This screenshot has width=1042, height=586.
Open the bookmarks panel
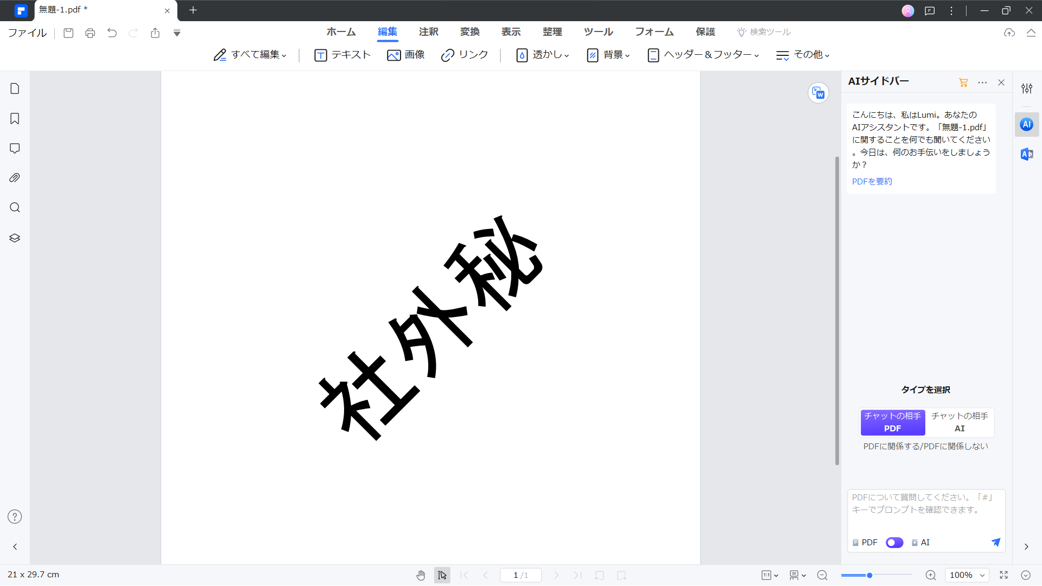point(15,118)
